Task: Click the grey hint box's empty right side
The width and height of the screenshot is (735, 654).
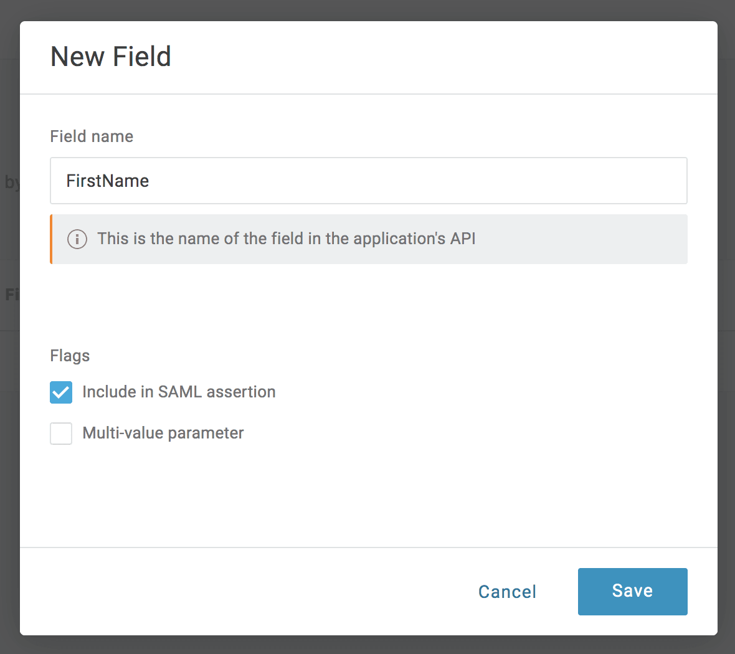Action: [592, 239]
